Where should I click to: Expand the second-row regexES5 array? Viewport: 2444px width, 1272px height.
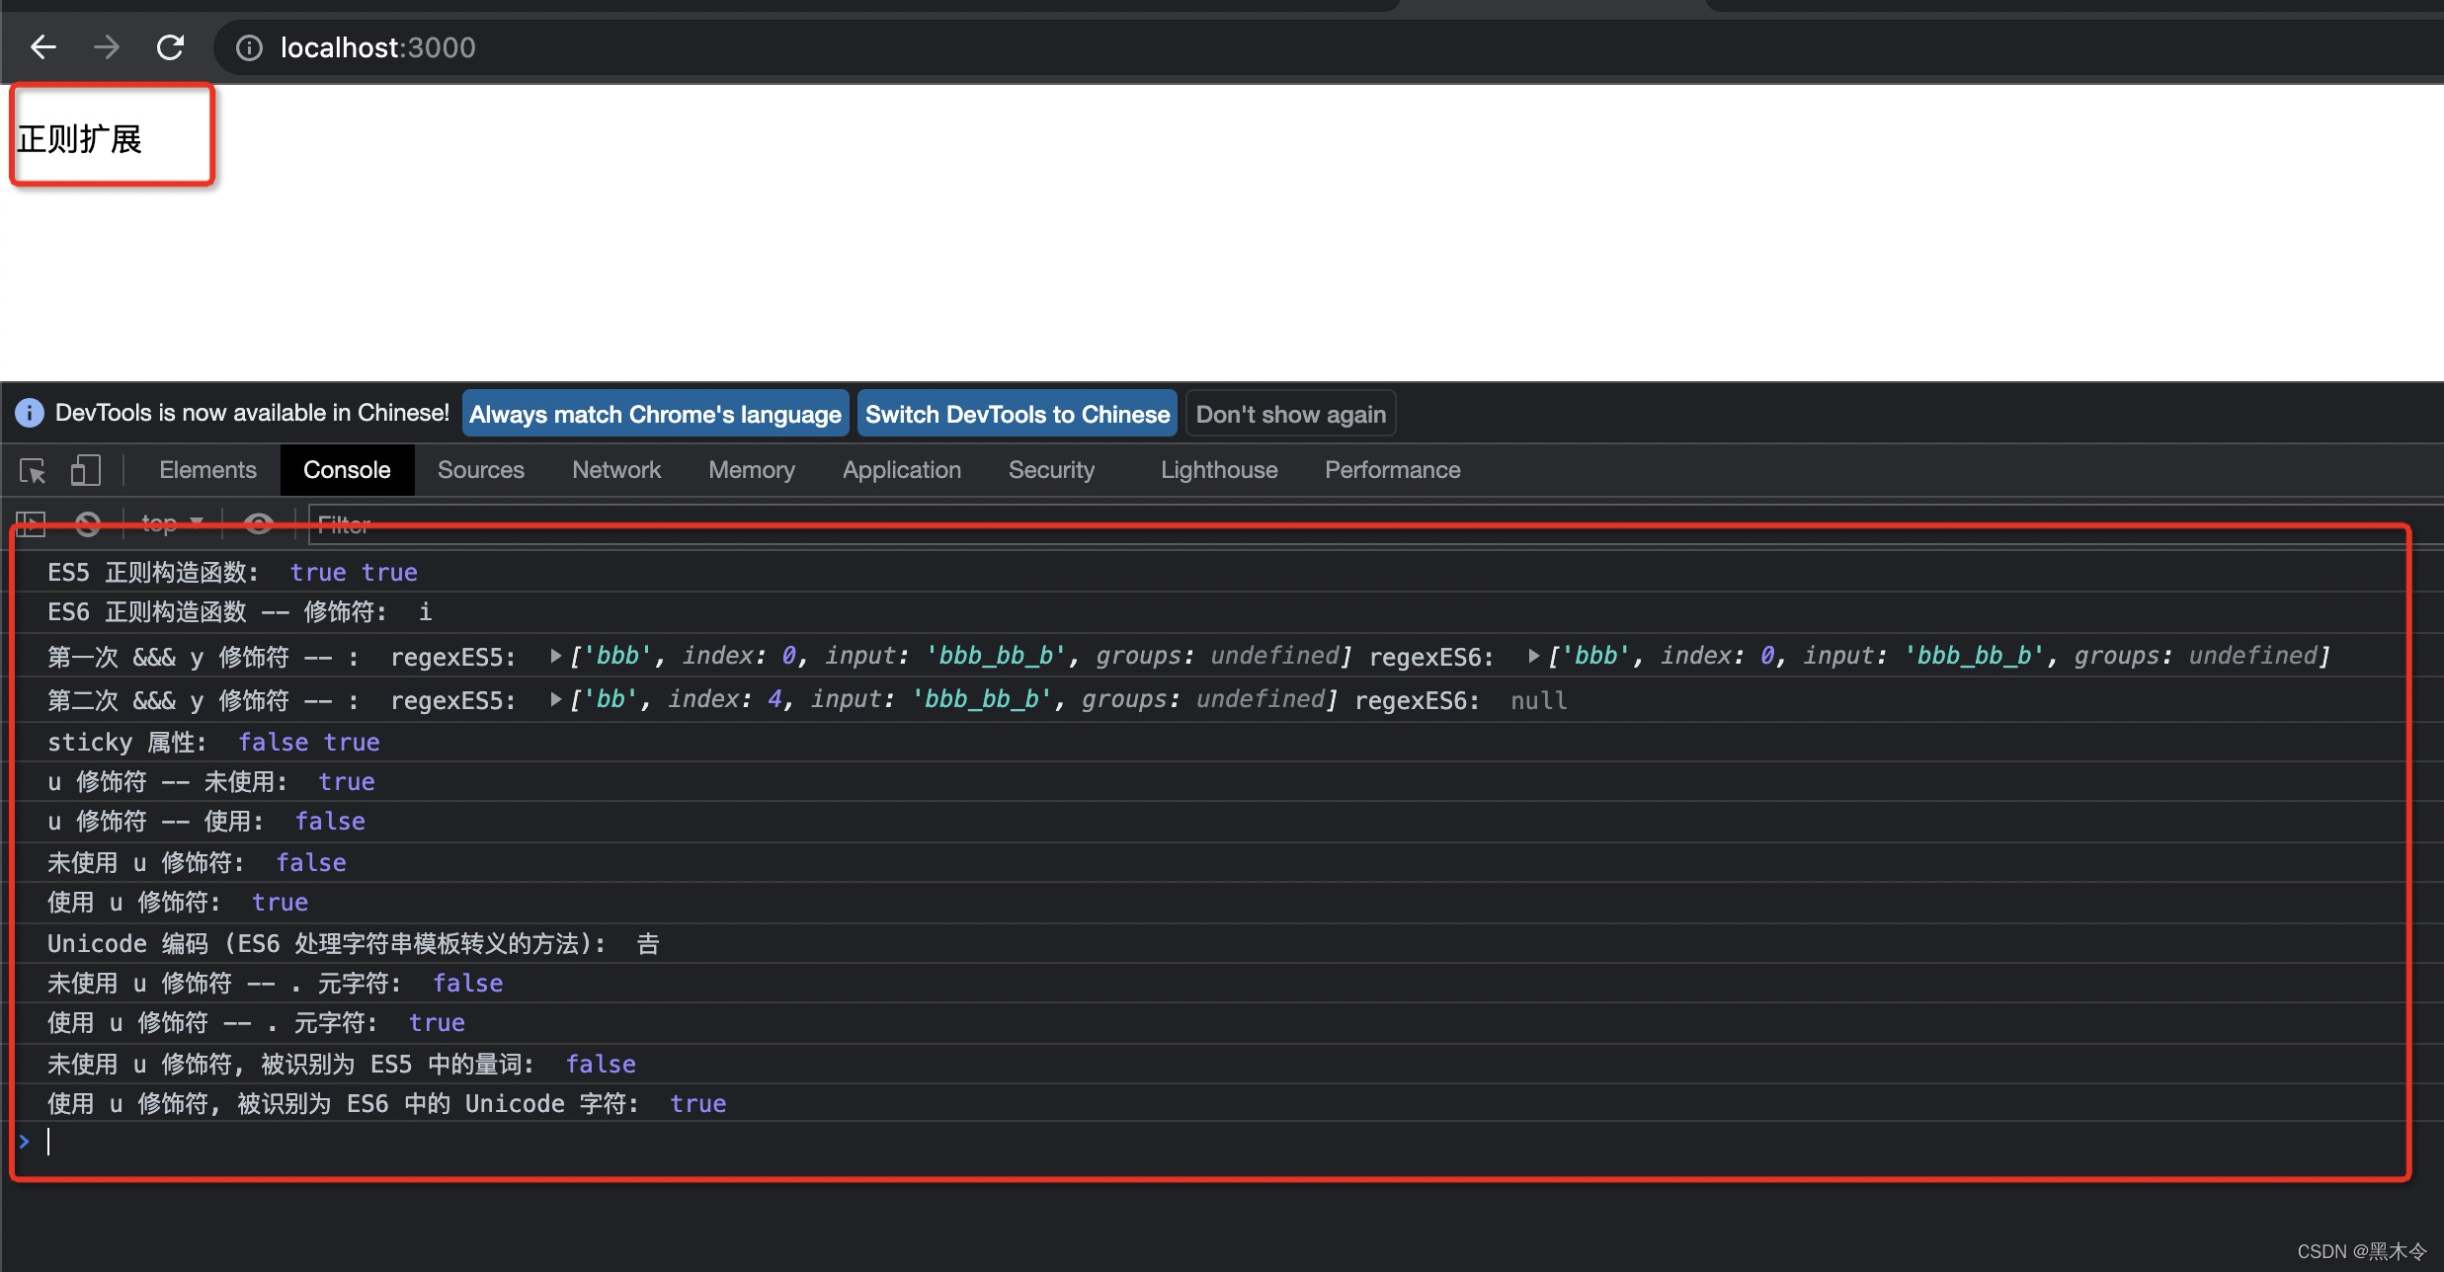[x=556, y=699]
